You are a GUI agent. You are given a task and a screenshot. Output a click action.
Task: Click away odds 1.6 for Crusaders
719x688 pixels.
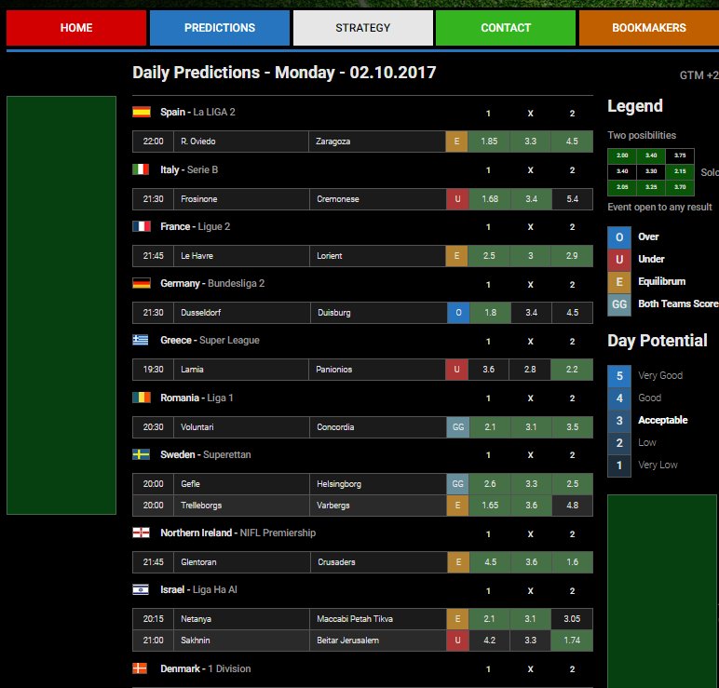[572, 562]
